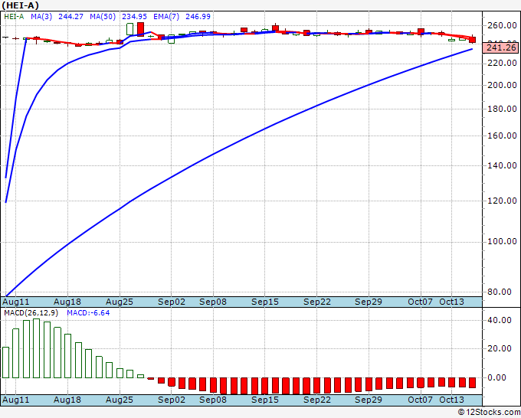This screenshot has width=521, height=418.
Task: Click the 200.00 price axis label
Action: [502, 85]
